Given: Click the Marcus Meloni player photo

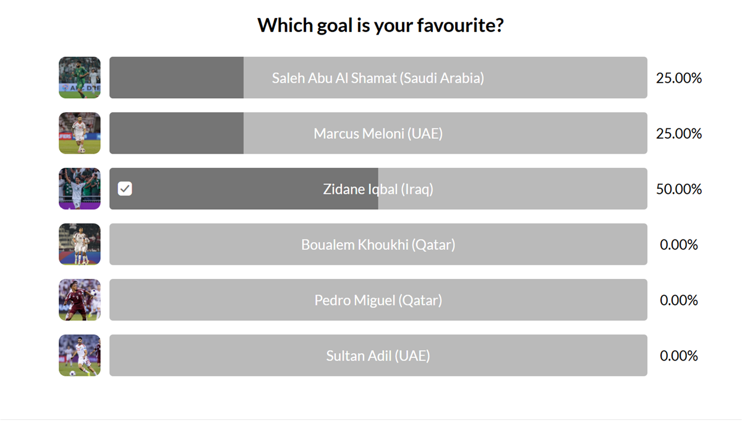Looking at the screenshot, I should point(80,133).
